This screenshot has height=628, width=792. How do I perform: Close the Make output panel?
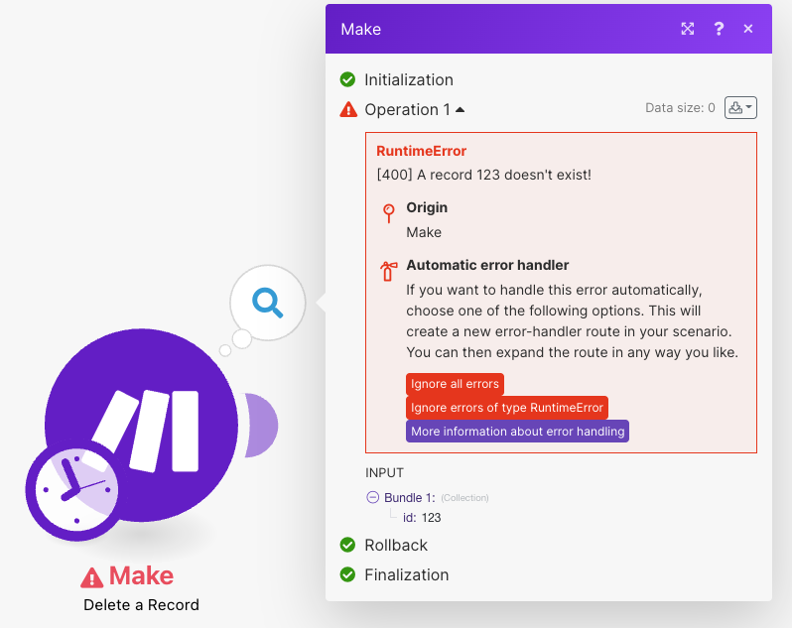tap(748, 29)
